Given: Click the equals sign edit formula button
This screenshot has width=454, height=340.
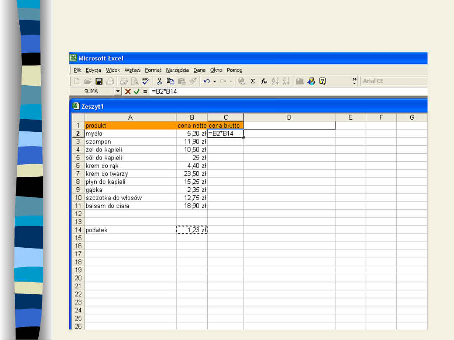Looking at the screenshot, I should click(x=145, y=92).
